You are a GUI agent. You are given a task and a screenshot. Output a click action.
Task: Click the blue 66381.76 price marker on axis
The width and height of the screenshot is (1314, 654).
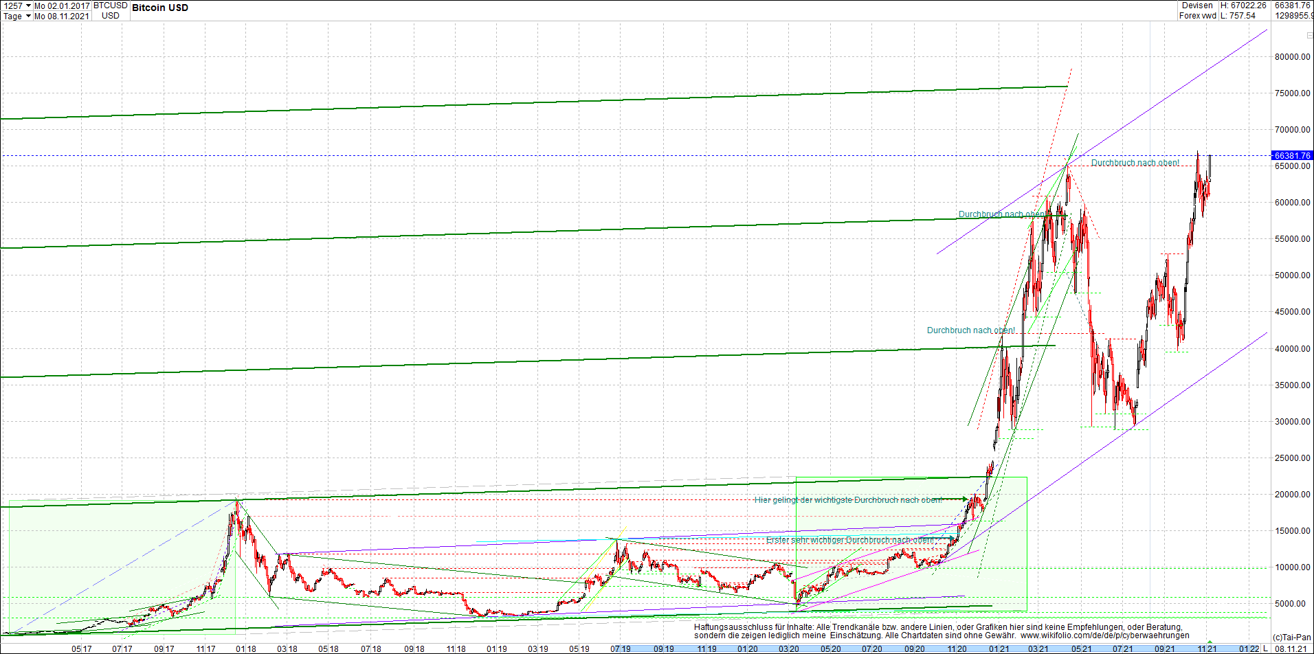tap(1292, 155)
